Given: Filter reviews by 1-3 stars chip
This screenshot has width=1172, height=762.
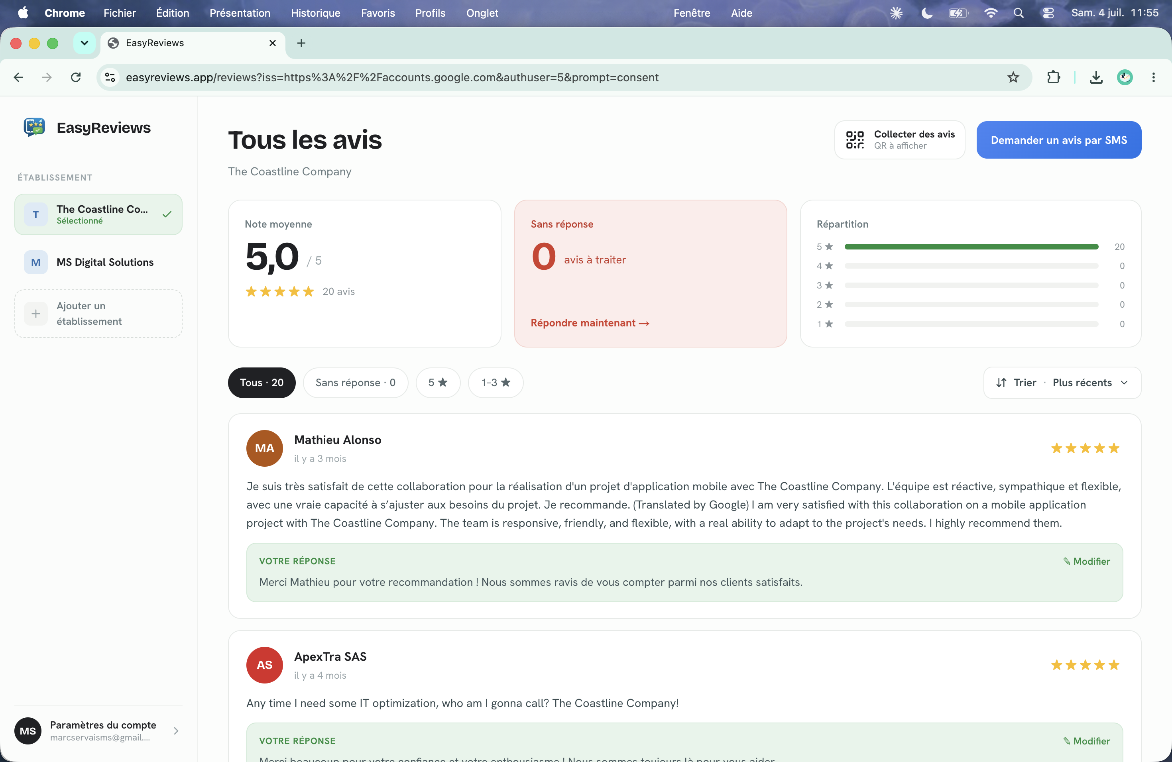Looking at the screenshot, I should pyautogui.click(x=496, y=383).
